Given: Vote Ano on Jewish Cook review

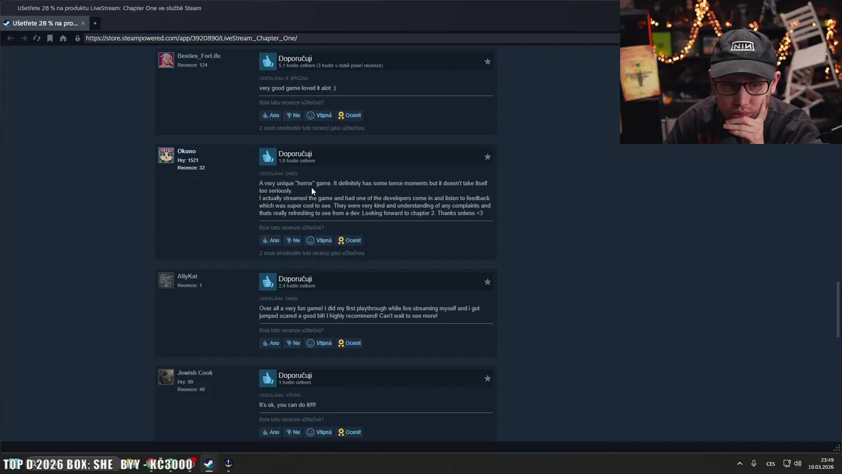Looking at the screenshot, I should [270, 433].
